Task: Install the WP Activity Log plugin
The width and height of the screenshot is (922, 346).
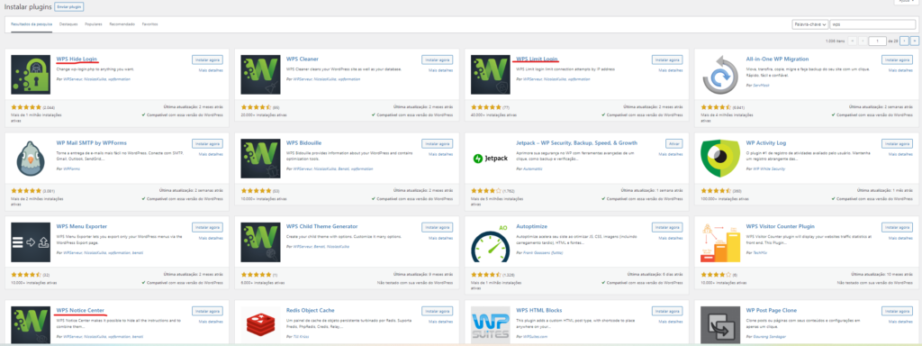Action: (x=897, y=143)
